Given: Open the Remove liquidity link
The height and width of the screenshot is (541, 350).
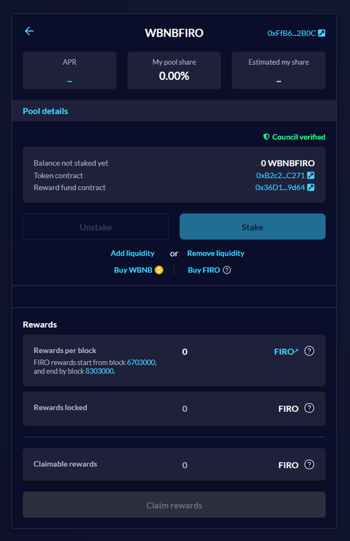Looking at the screenshot, I should pyautogui.click(x=216, y=253).
